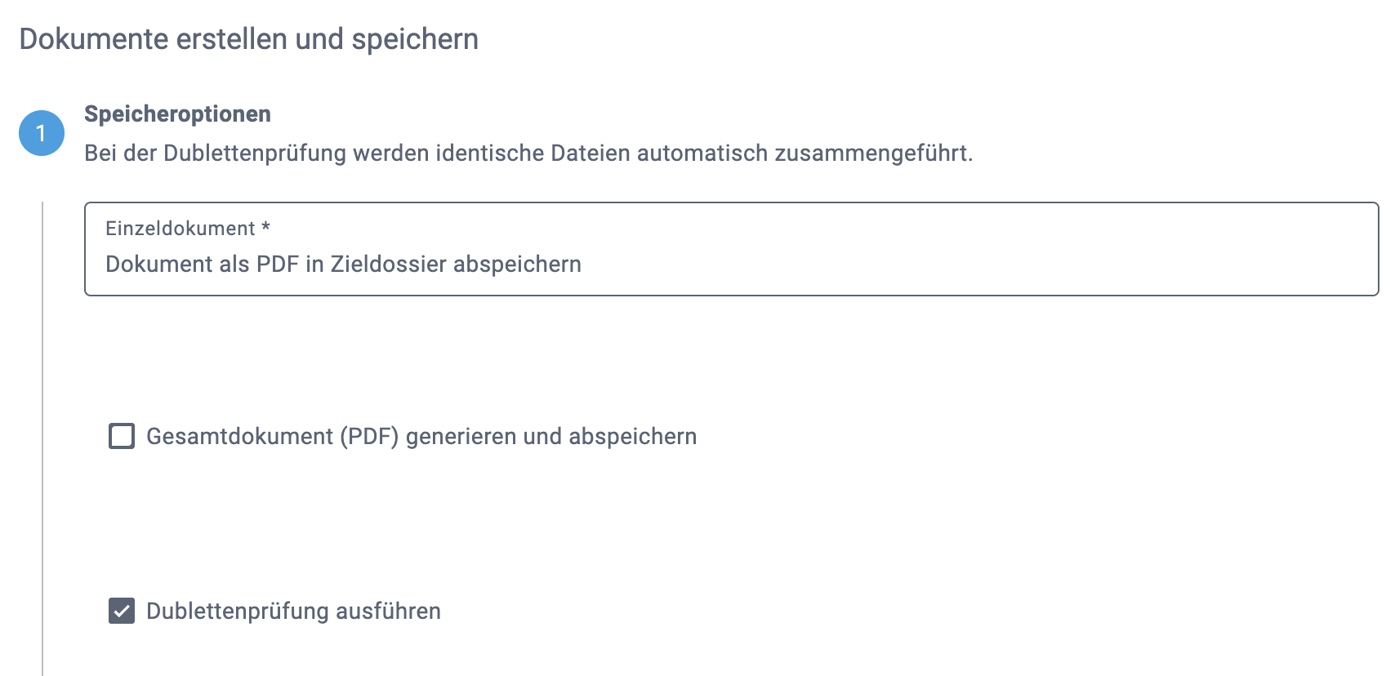This screenshot has height=676, width=1395.
Task: Click the "Gesamtdokument (PDF) generieren und abspeichern" label
Action: click(x=421, y=437)
